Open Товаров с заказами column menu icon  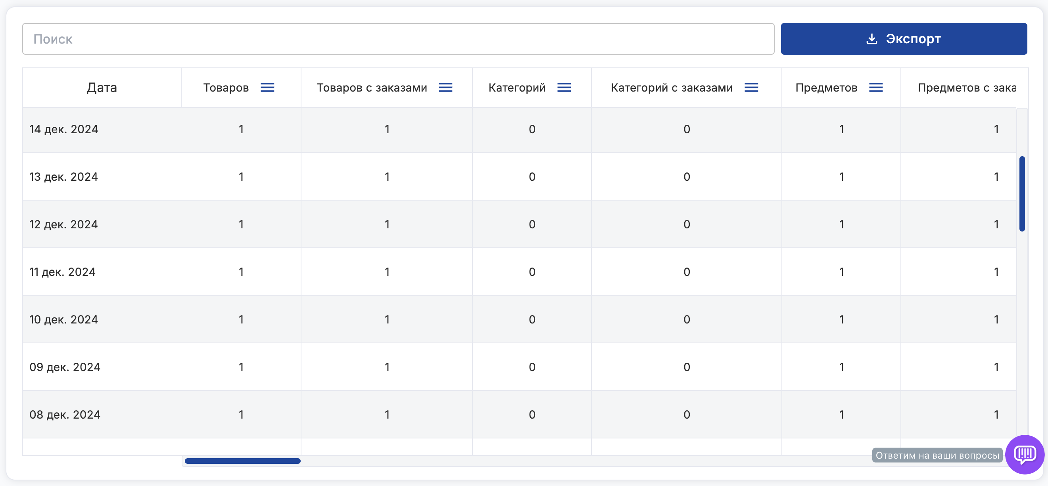(x=445, y=88)
